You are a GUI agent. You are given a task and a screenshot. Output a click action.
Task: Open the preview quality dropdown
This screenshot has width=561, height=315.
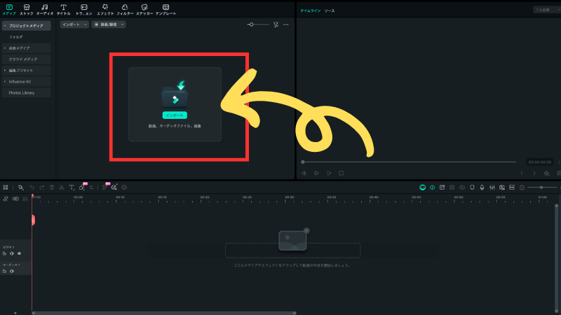click(547, 10)
